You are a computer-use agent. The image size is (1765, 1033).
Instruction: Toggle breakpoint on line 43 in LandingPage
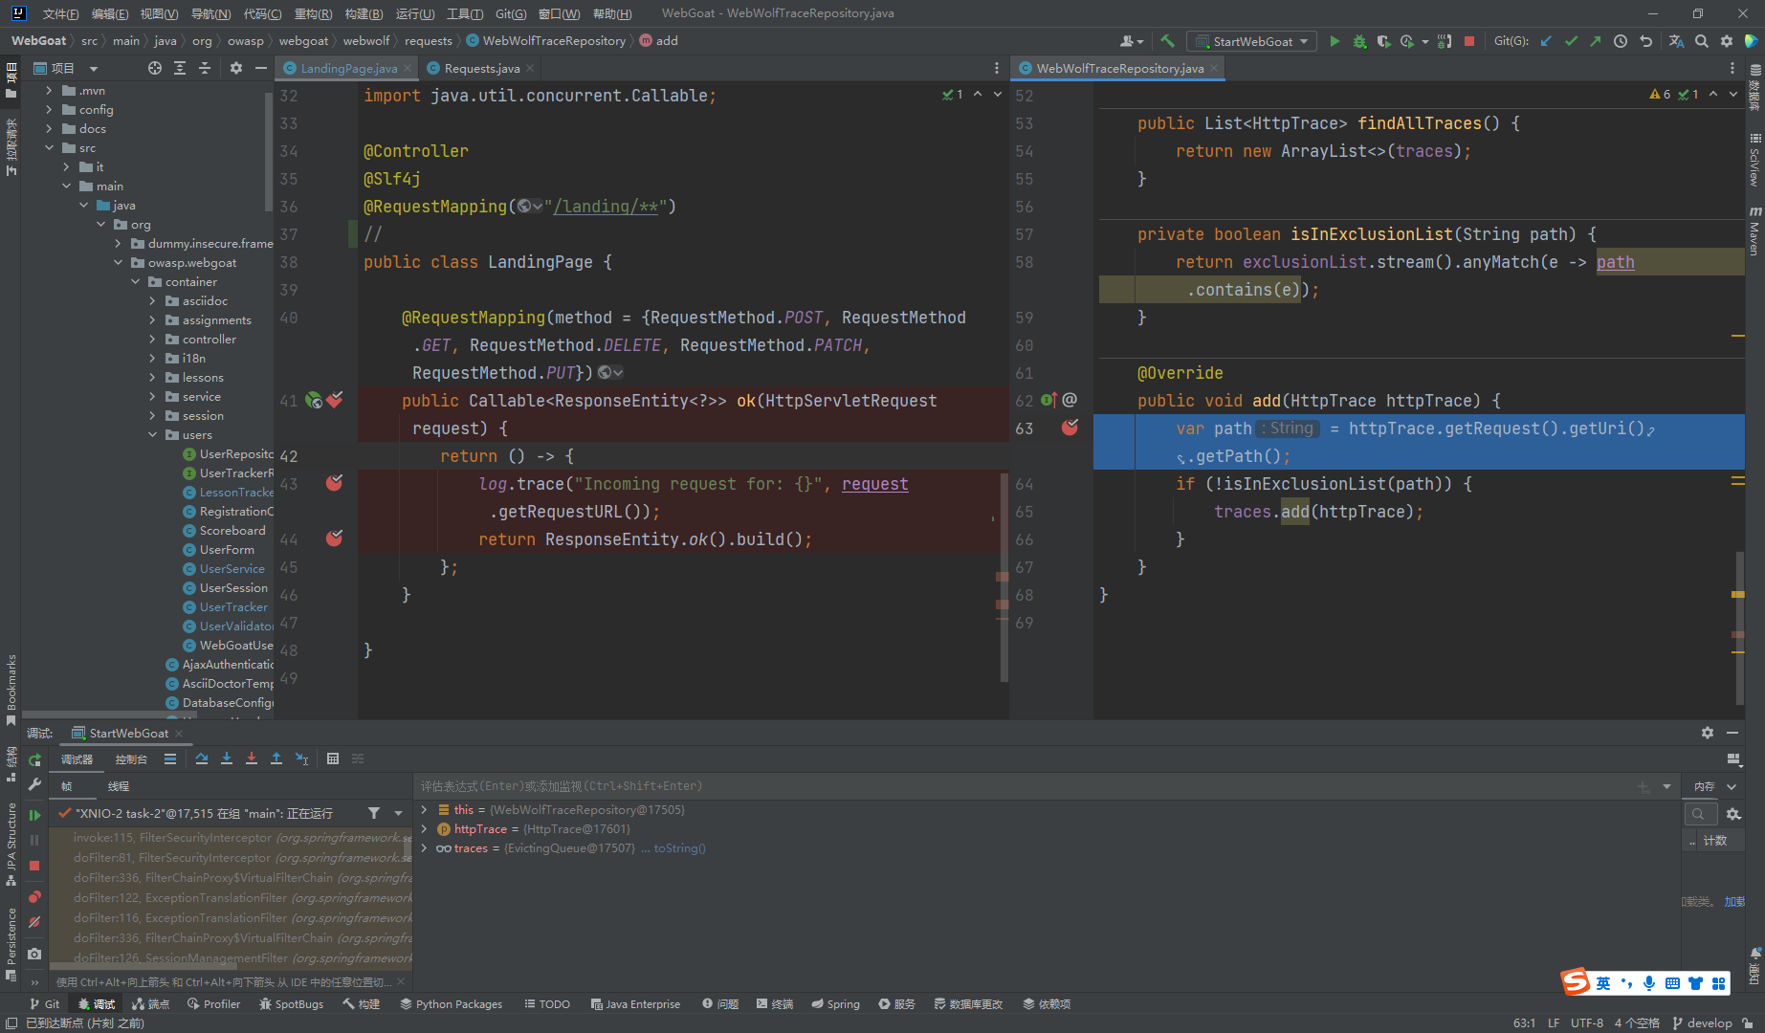335,483
